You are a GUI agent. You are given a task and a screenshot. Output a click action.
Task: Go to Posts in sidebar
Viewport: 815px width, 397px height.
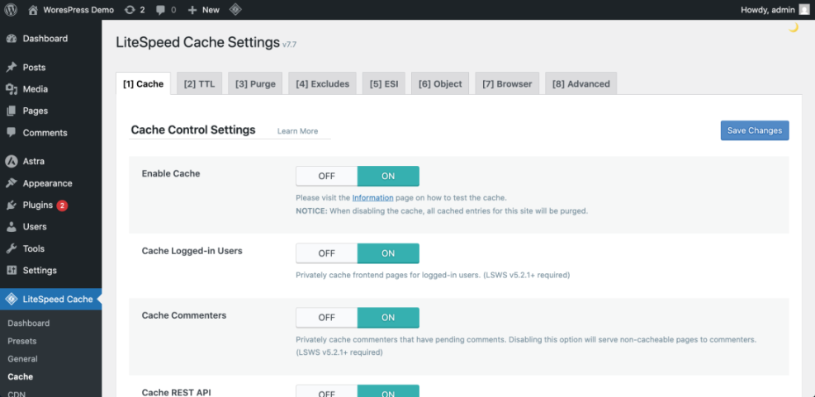[x=34, y=68]
